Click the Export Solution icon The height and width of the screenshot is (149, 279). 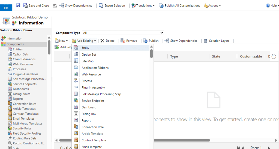(x=101, y=5)
